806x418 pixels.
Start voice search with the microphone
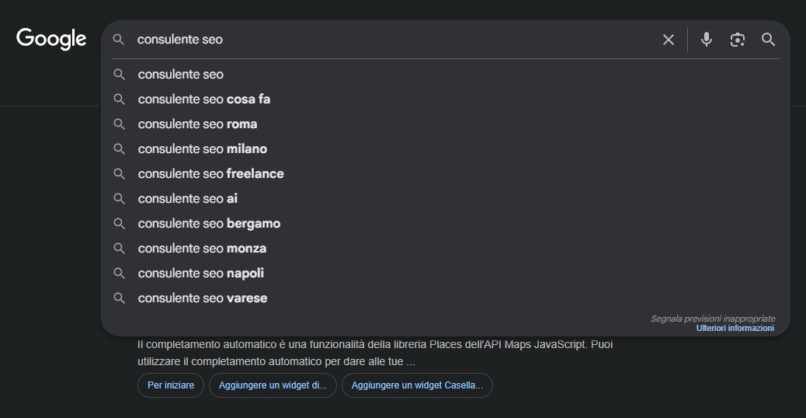(x=706, y=40)
